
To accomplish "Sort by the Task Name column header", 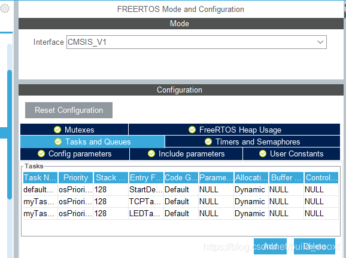I will click(40, 177).
